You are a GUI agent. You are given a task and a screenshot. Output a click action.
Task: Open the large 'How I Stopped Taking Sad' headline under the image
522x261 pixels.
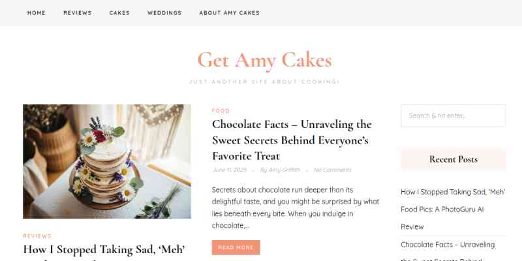(x=104, y=250)
